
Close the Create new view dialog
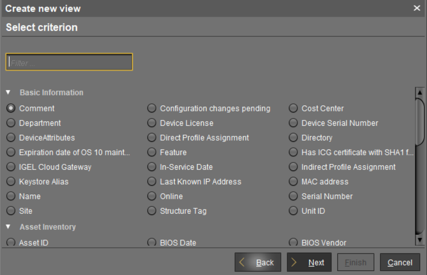[x=417, y=8]
